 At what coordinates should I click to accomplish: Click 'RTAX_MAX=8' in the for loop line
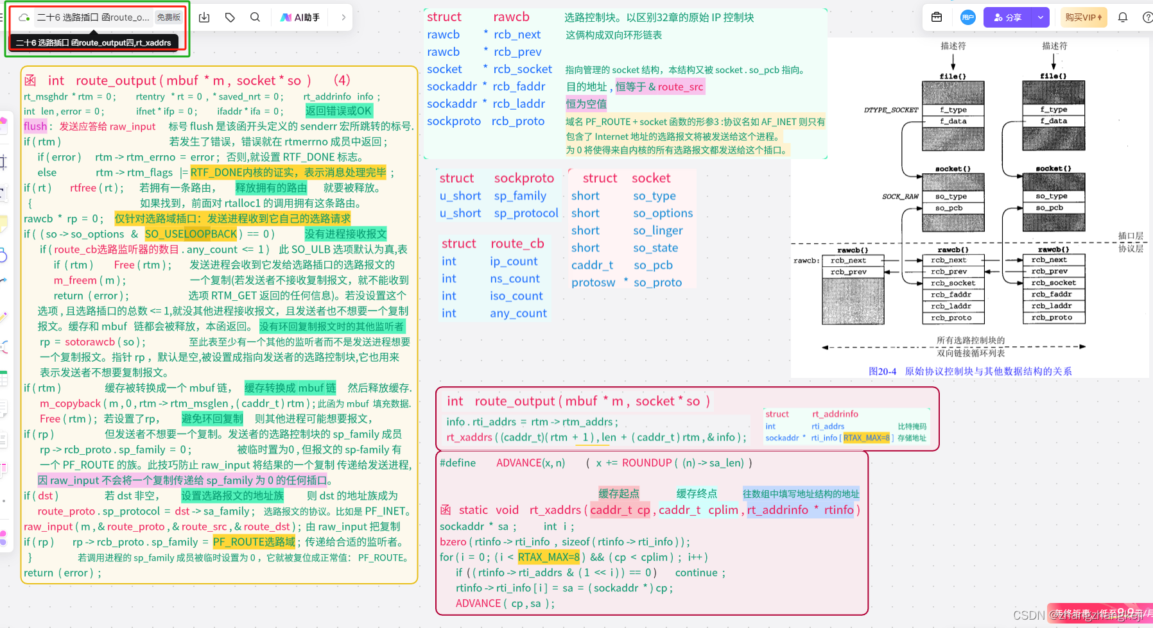(x=549, y=557)
